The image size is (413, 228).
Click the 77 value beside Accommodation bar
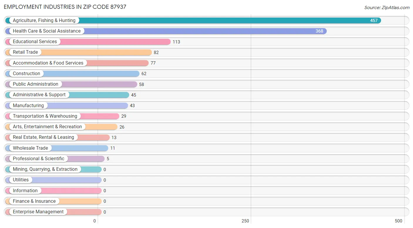(x=153, y=63)
